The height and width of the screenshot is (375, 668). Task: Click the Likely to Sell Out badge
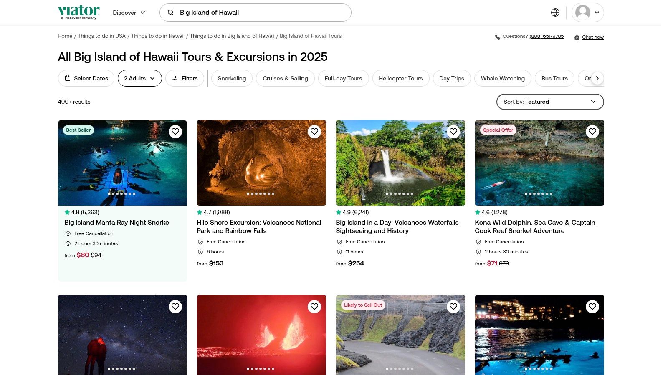tap(363, 305)
